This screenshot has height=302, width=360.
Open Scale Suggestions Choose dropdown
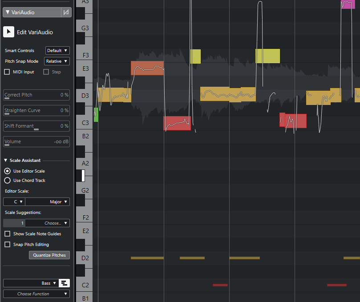tap(47, 223)
